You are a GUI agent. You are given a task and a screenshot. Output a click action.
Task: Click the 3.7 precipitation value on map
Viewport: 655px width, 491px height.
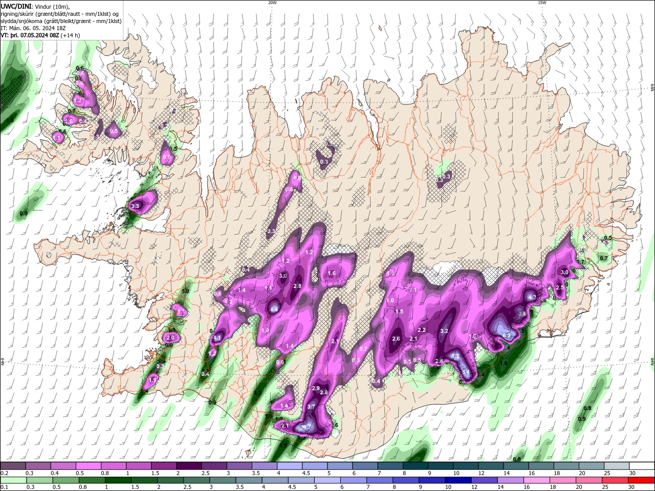click(312, 407)
